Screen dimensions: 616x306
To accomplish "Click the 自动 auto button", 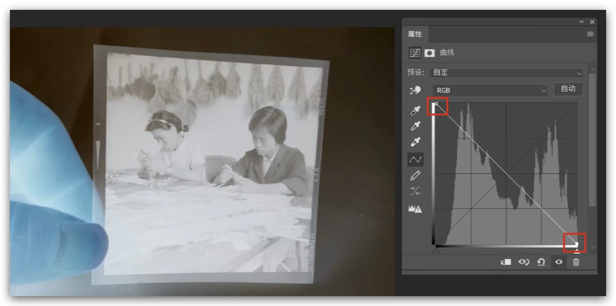I will point(568,89).
